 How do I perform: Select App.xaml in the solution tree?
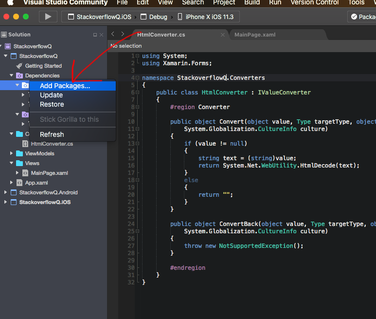36,183
